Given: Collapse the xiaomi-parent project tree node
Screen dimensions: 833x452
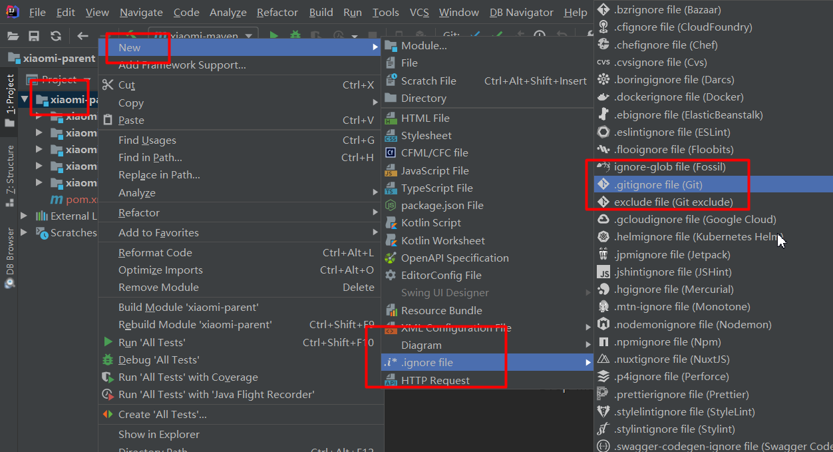Looking at the screenshot, I should point(25,100).
